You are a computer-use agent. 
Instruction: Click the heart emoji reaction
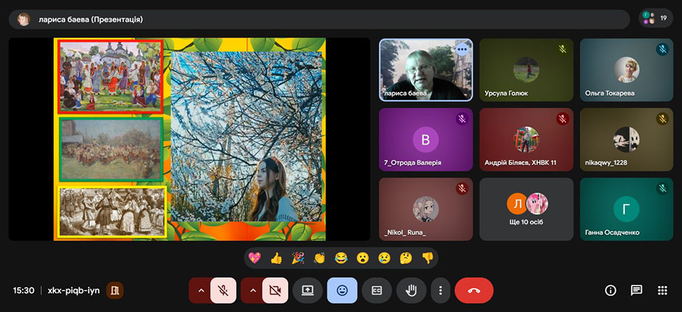255,258
